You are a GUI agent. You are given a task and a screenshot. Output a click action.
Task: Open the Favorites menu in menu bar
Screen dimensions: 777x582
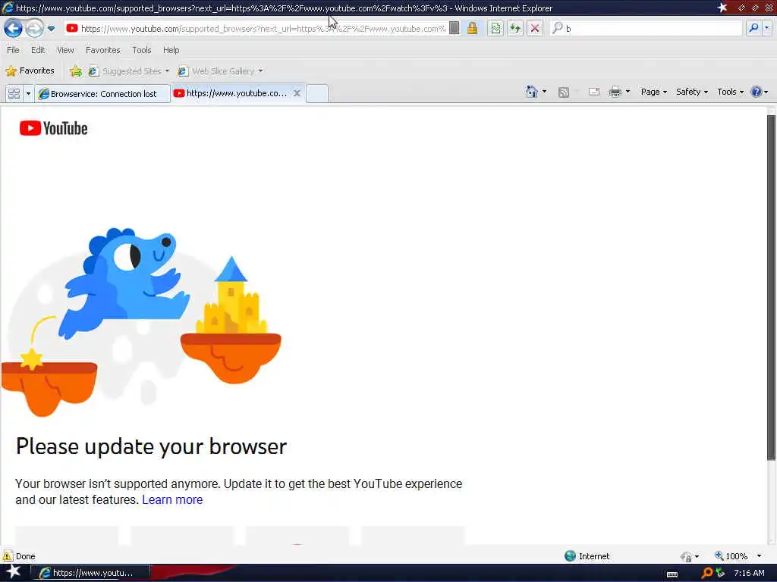pos(102,50)
